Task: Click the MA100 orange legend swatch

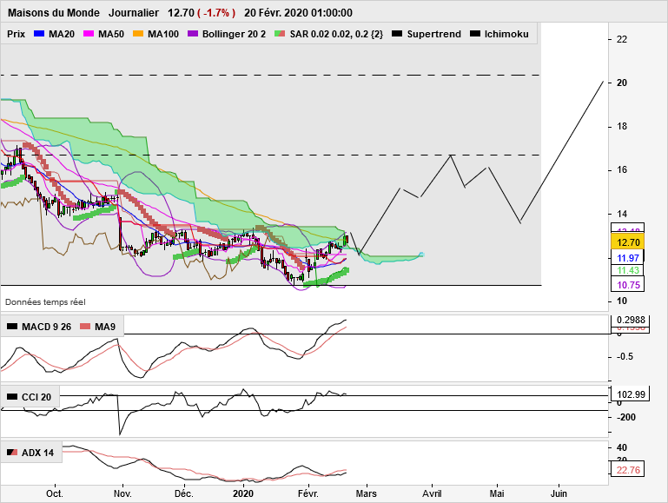Action: (138, 34)
